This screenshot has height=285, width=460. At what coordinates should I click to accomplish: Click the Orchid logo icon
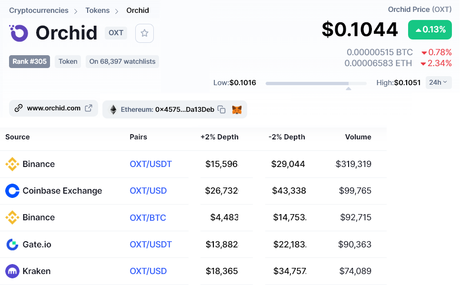pos(19,33)
